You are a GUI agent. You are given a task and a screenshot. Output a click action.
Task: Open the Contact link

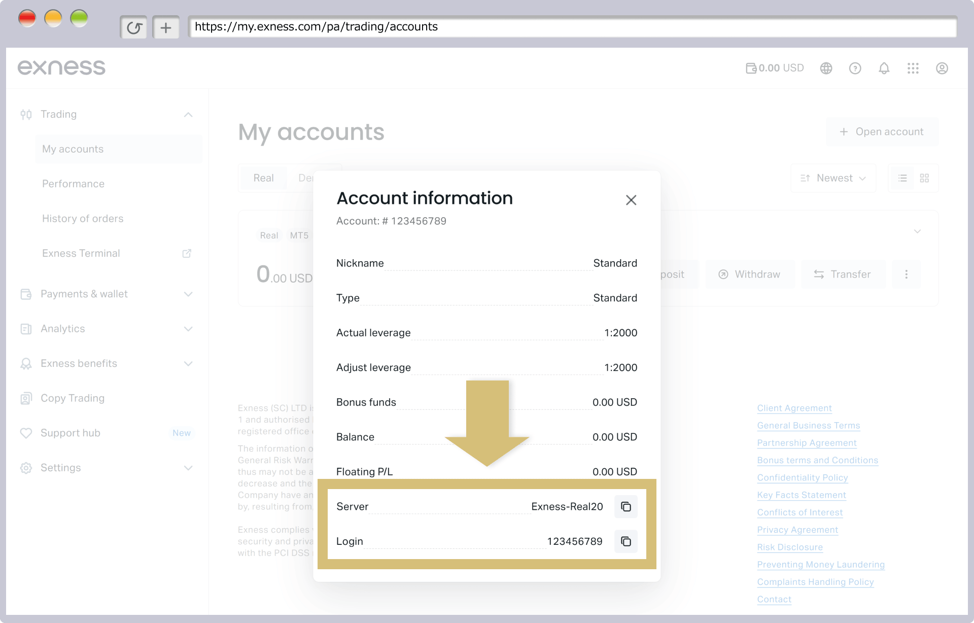click(774, 600)
